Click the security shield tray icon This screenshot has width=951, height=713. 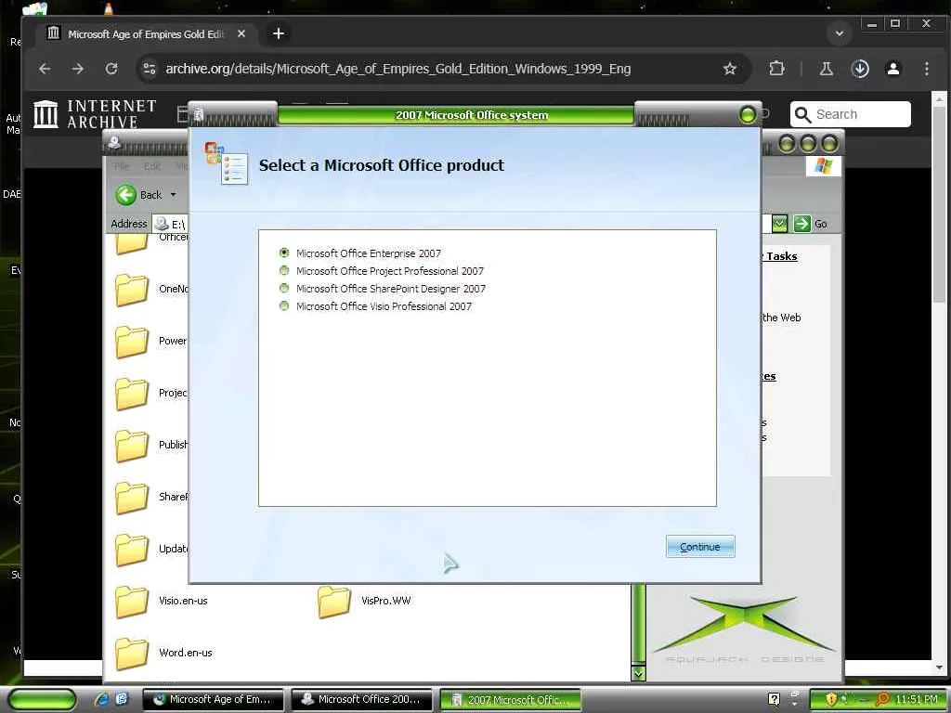831,699
